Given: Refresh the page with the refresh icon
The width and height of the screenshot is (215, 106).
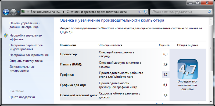Looking at the screenshot, I should click(x=145, y=12).
